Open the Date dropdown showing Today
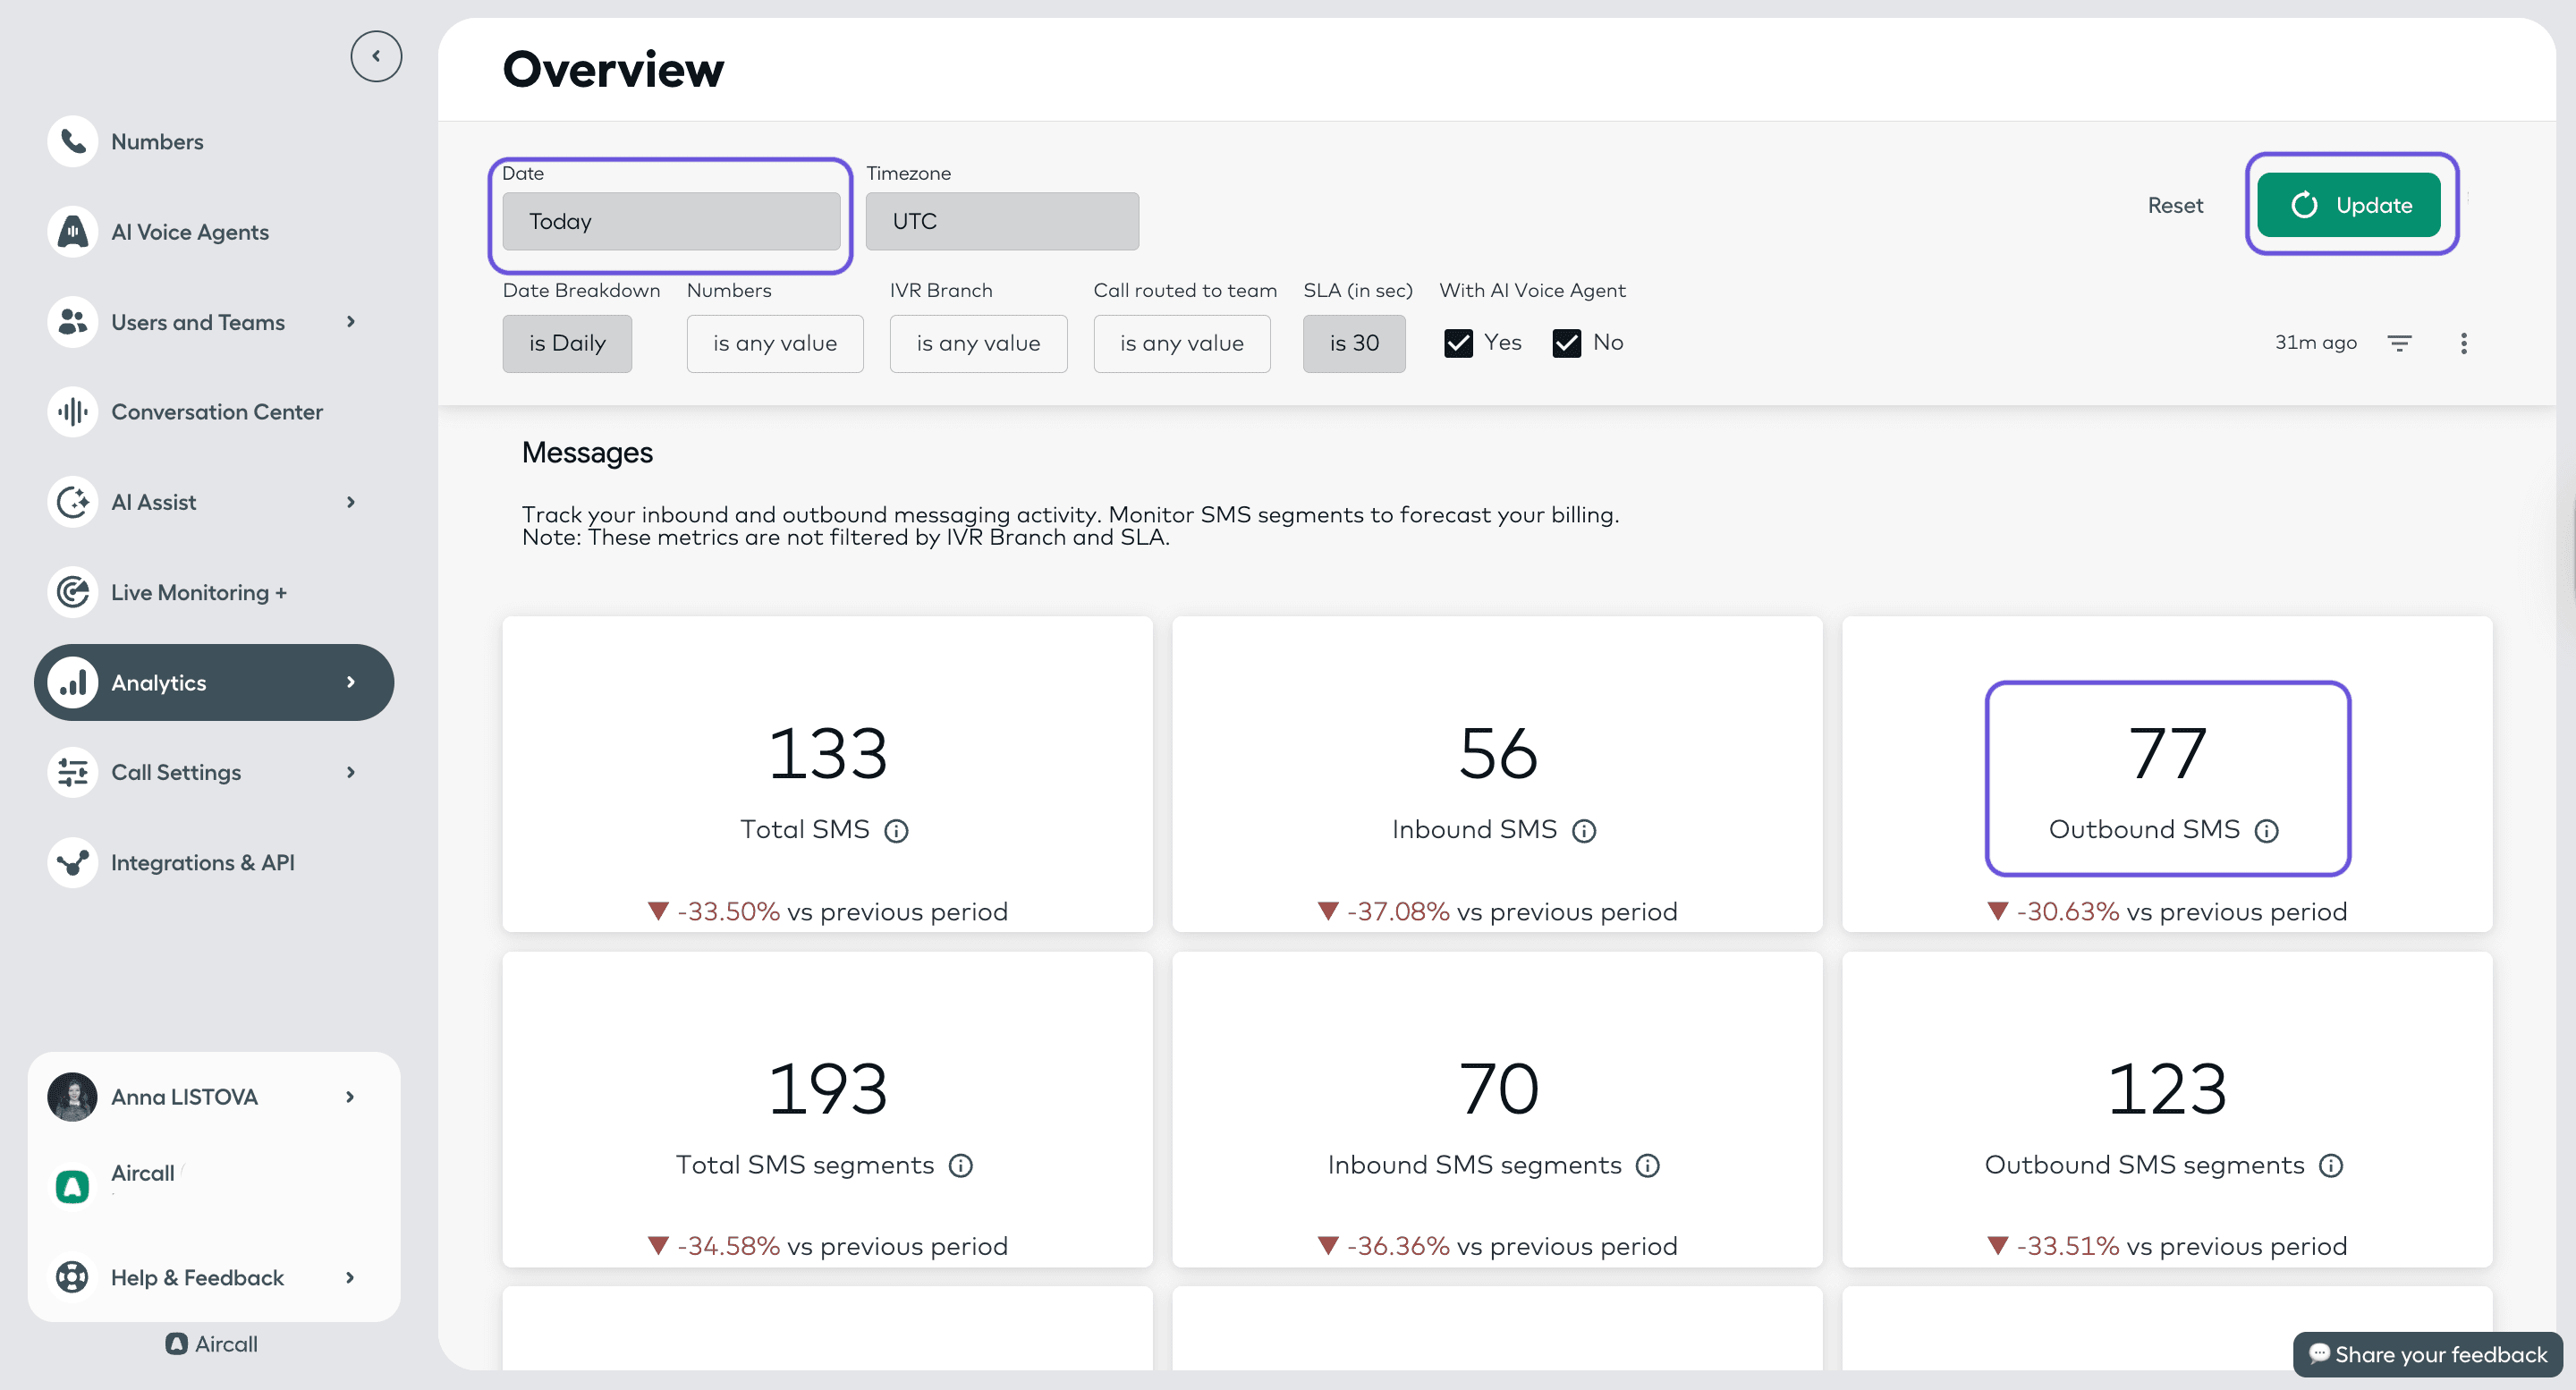 tap(671, 221)
